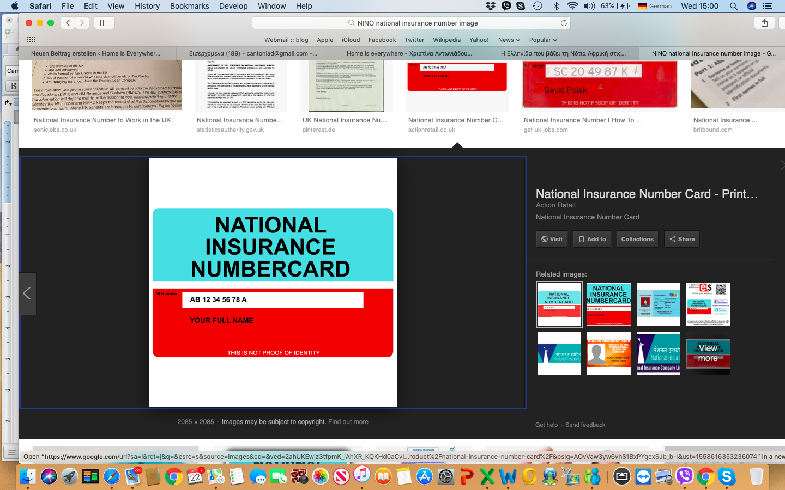
Task: Expand the News favorites dropdown
Action: point(509,40)
